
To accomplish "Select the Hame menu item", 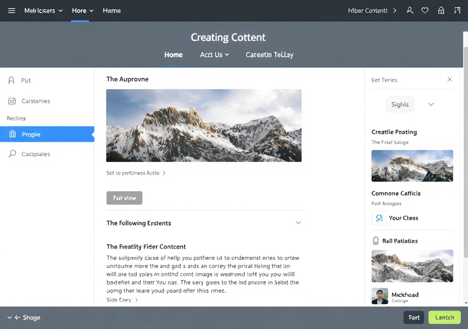I will click(112, 11).
